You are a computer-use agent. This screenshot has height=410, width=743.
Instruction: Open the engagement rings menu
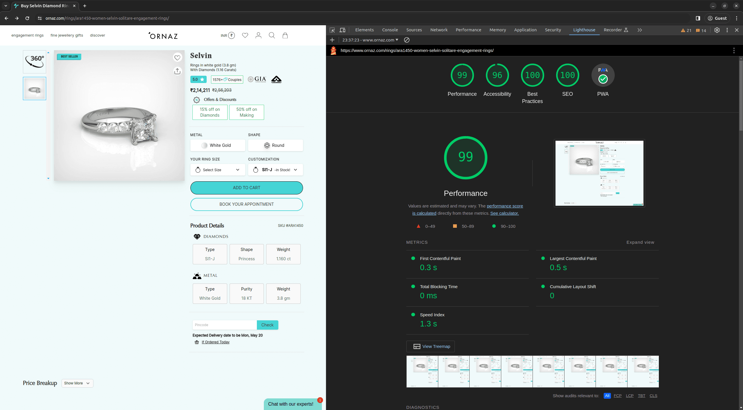point(28,35)
